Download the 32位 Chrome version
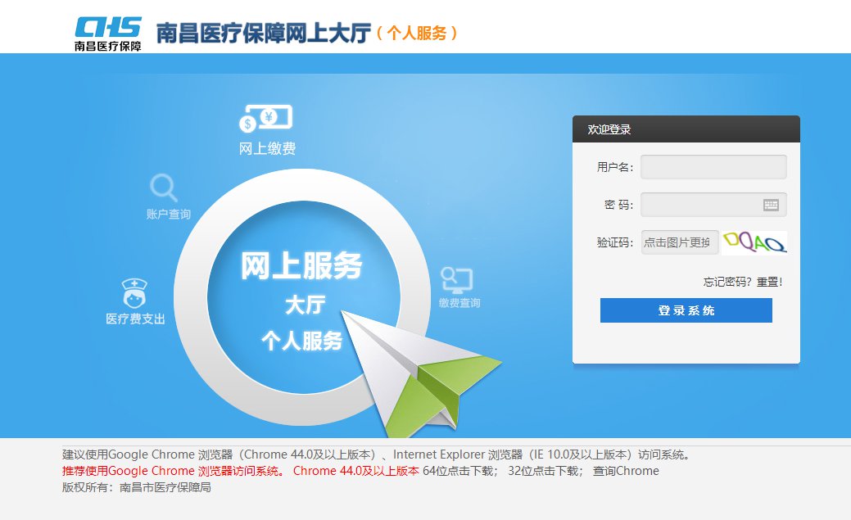 (x=545, y=471)
